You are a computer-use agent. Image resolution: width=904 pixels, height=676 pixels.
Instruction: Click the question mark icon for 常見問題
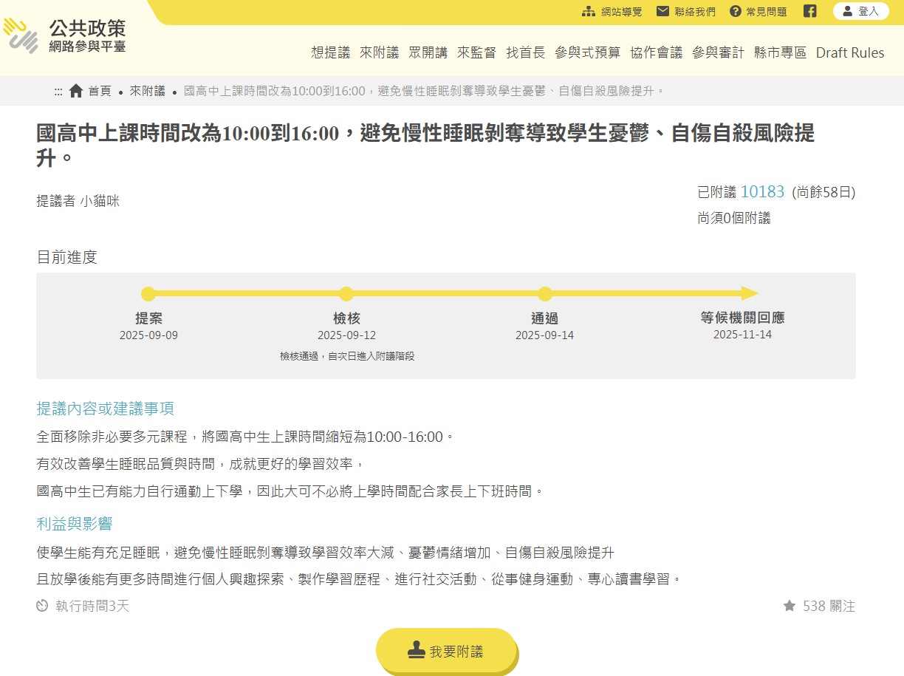click(x=736, y=11)
